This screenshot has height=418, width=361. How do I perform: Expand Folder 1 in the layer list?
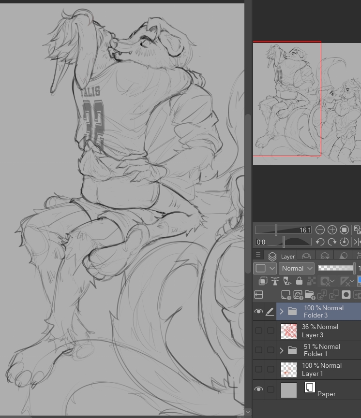[282, 350]
